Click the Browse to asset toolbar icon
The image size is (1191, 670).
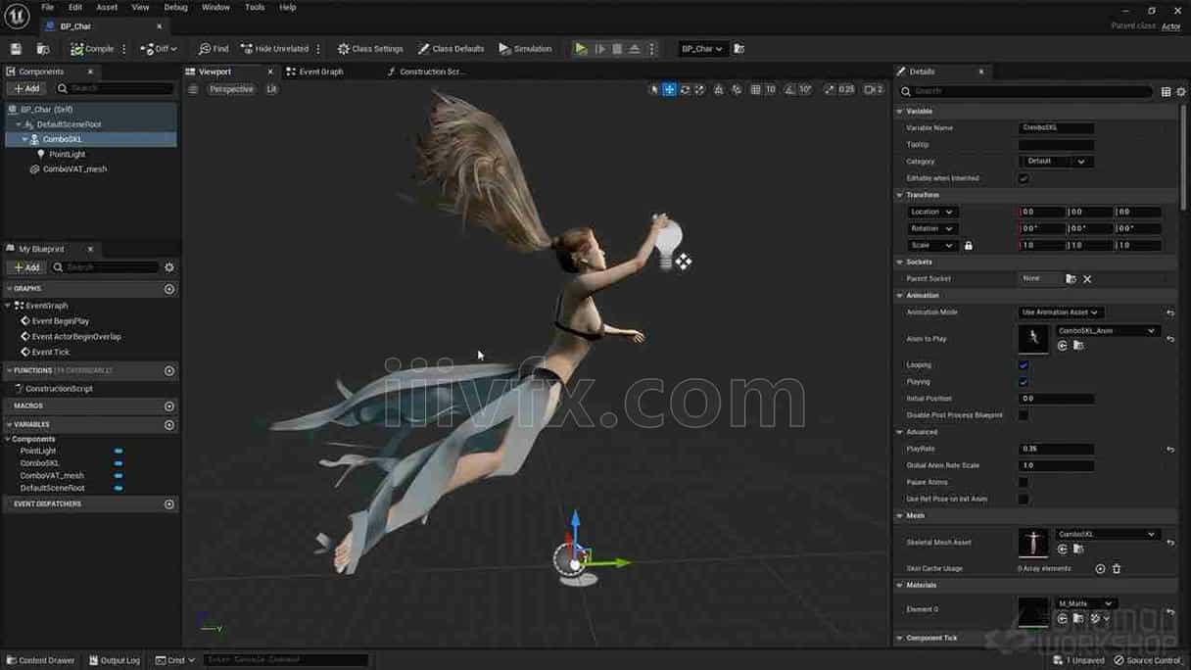[43, 49]
